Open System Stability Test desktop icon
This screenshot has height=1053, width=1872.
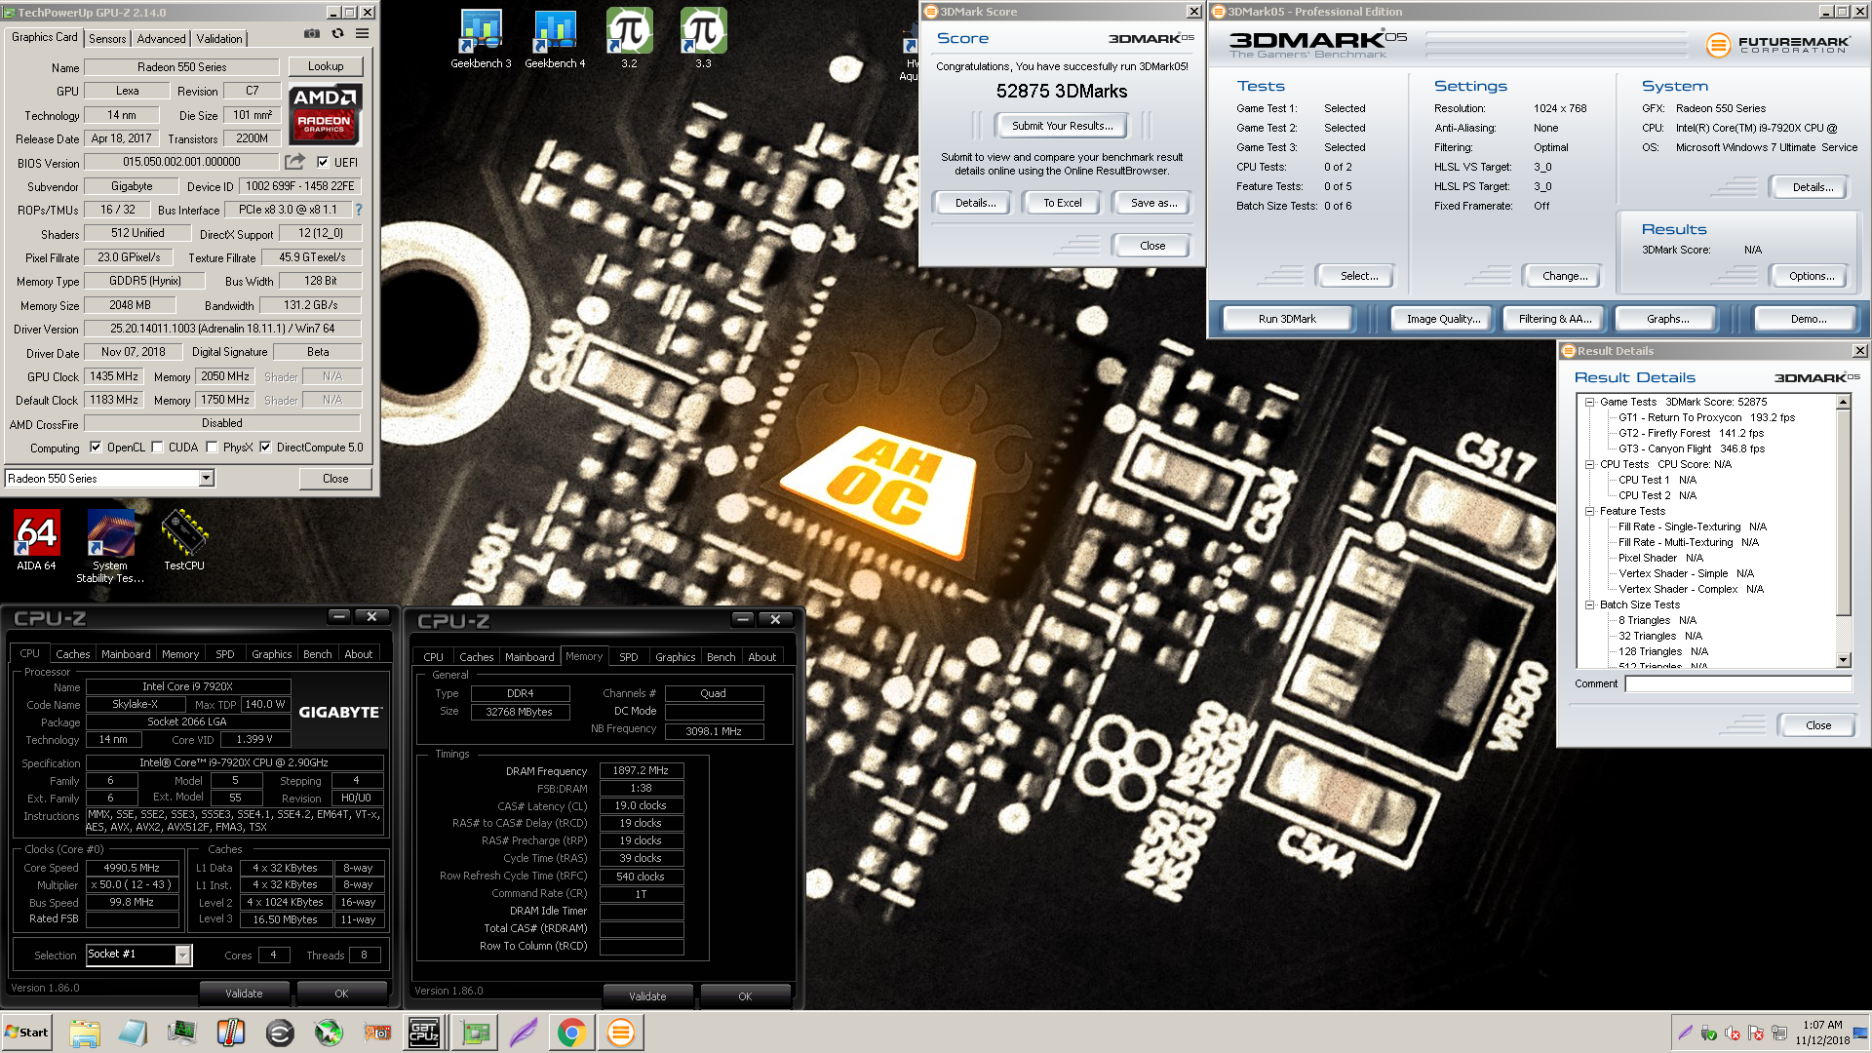tap(110, 545)
